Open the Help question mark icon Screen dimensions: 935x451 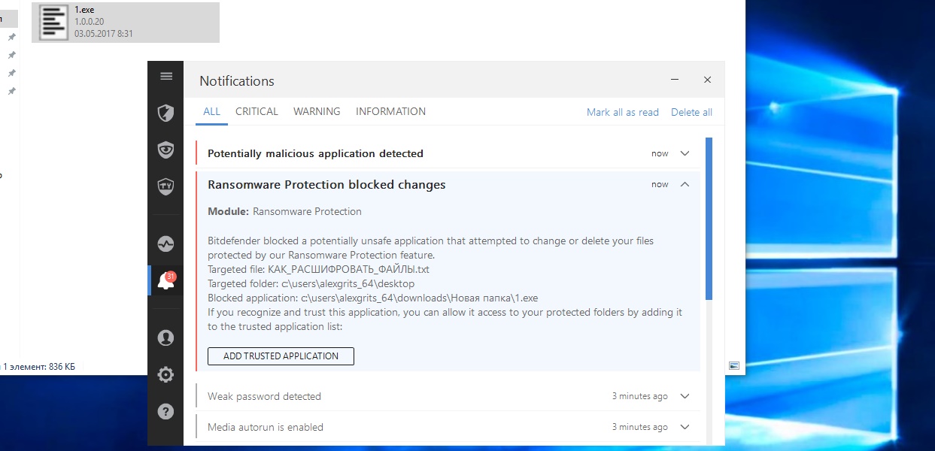click(165, 411)
